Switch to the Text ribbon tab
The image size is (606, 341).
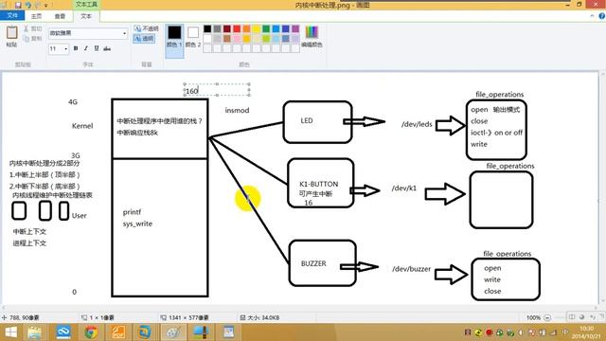point(86,16)
